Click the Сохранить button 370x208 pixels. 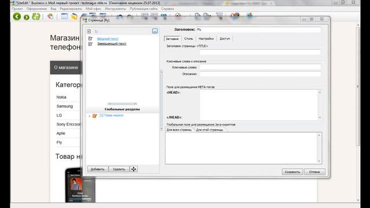(292, 172)
